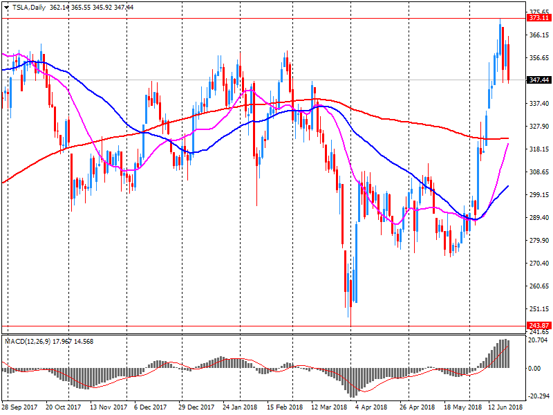
Task: Click the tallest MACD histogram bars at right
Action: point(503,353)
